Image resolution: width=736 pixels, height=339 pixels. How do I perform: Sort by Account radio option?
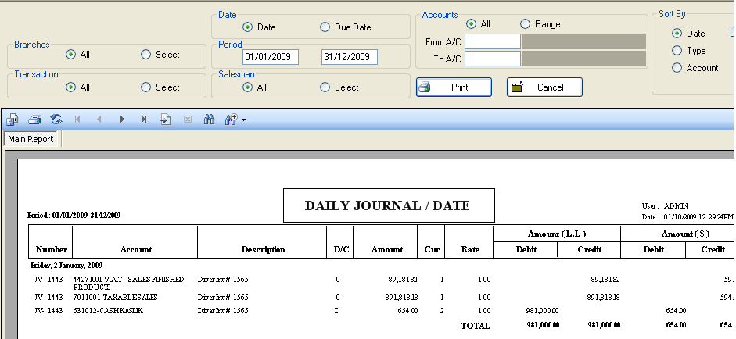point(677,68)
